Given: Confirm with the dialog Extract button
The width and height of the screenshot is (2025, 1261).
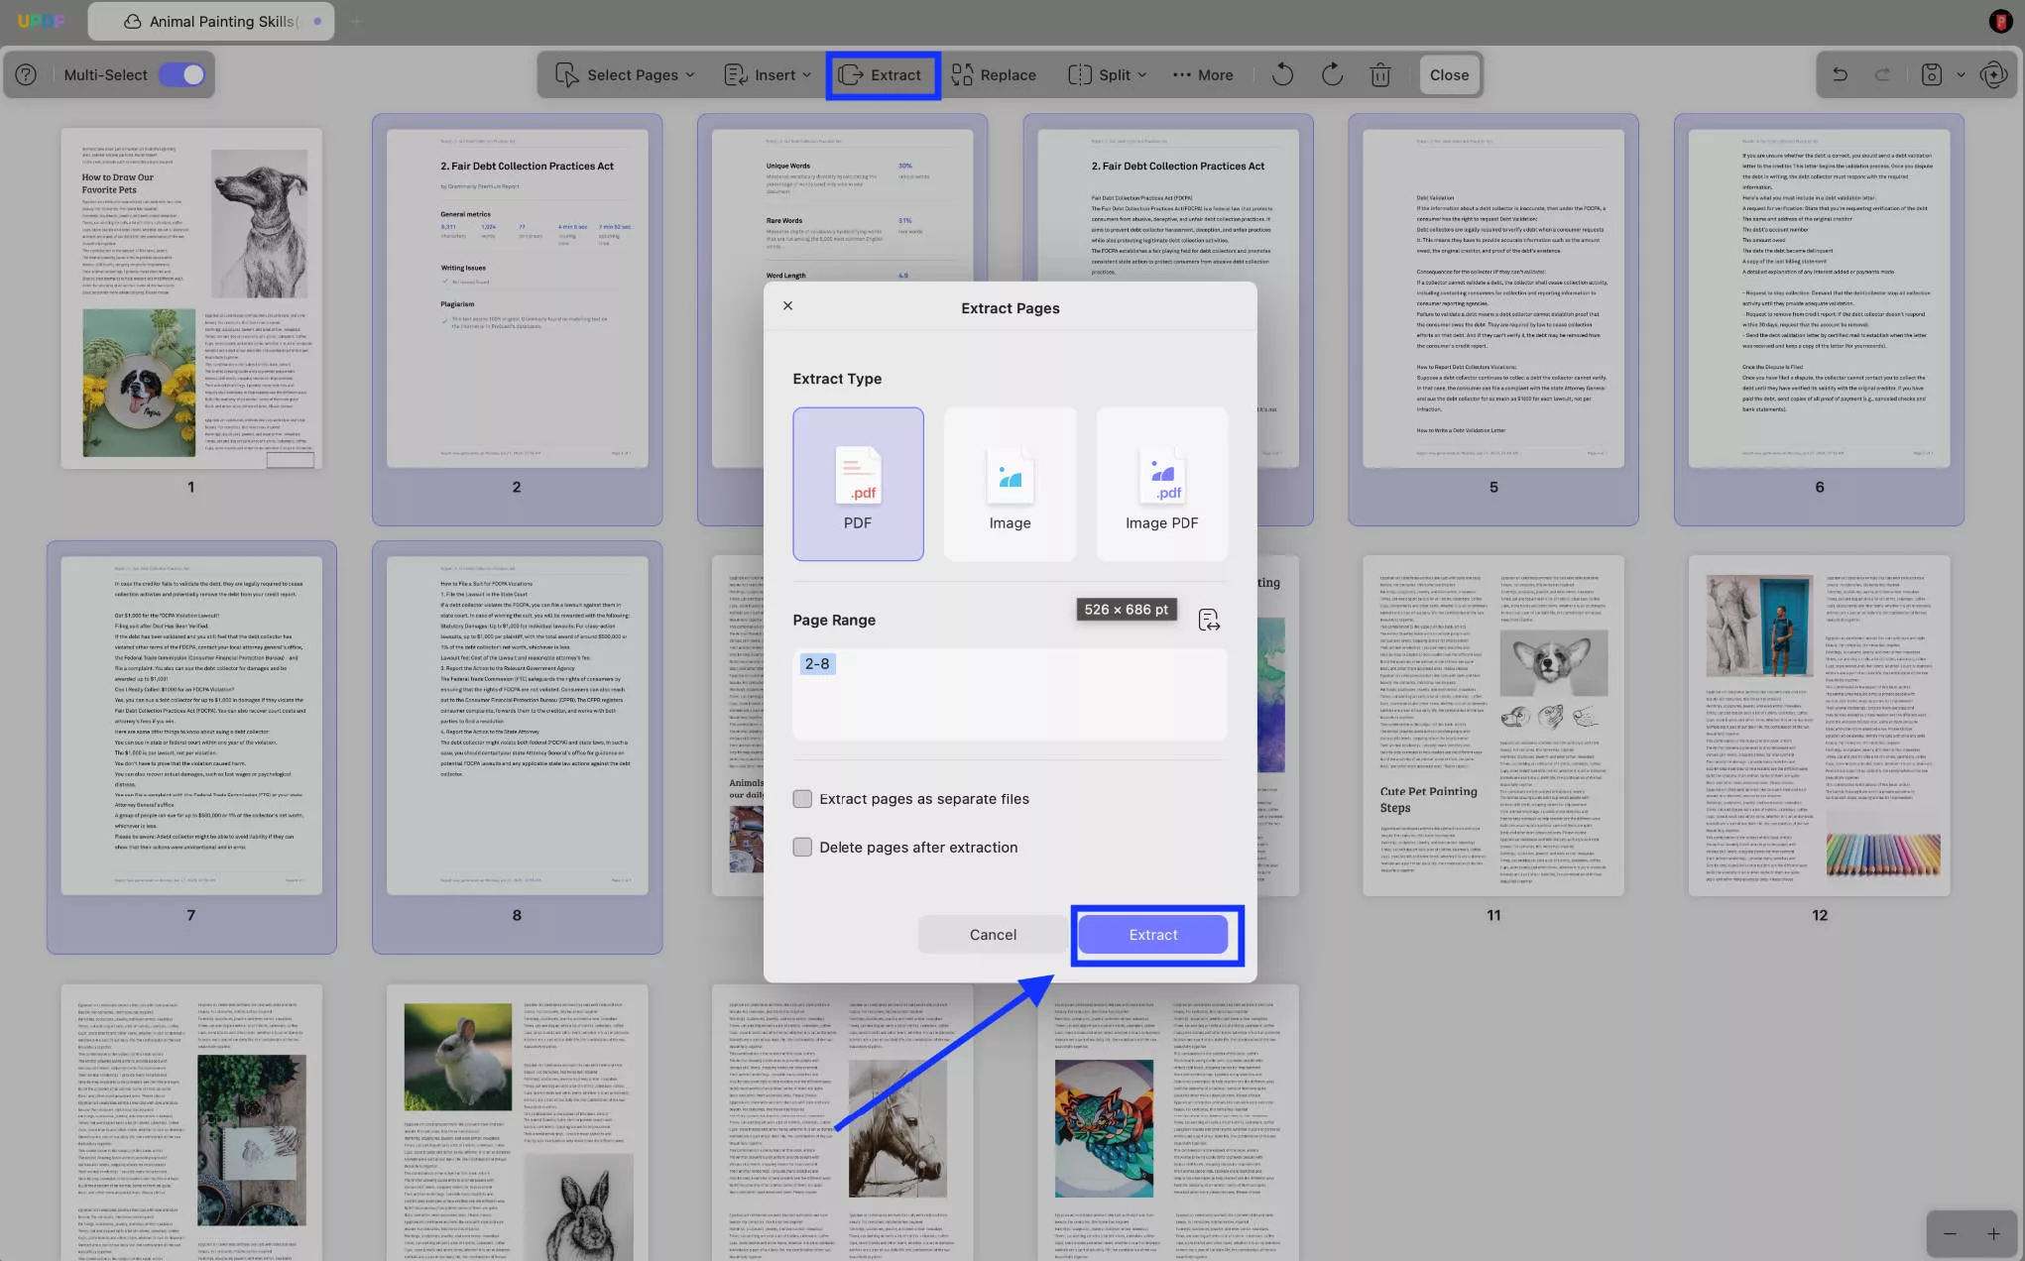Looking at the screenshot, I should (1153, 935).
